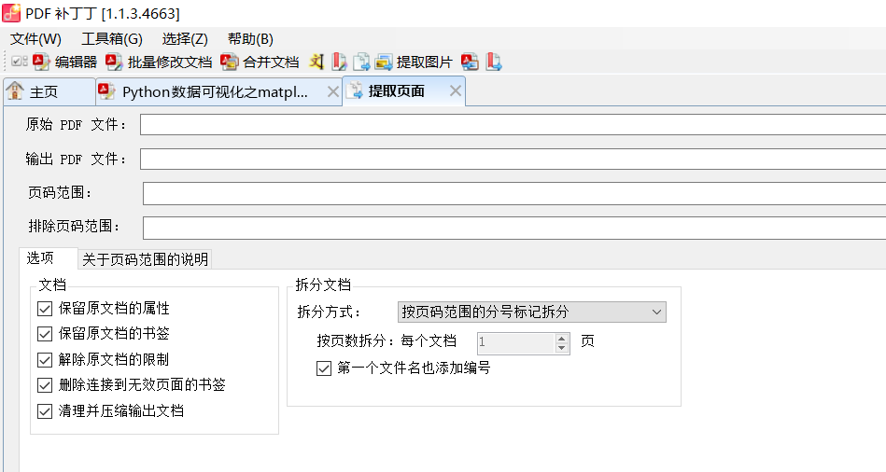Focus the 原始 PDF 文件 input field

(x=513, y=125)
